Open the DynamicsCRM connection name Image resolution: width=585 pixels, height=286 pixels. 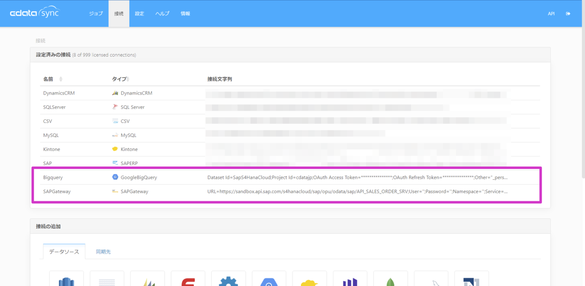pos(59,93)
